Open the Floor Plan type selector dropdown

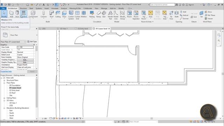[37, 35]
